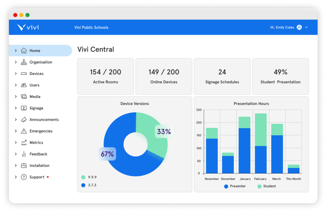Click the Announcements megaphone icon
The width and height of the screenshot is (326, 212).
(24, 119)
